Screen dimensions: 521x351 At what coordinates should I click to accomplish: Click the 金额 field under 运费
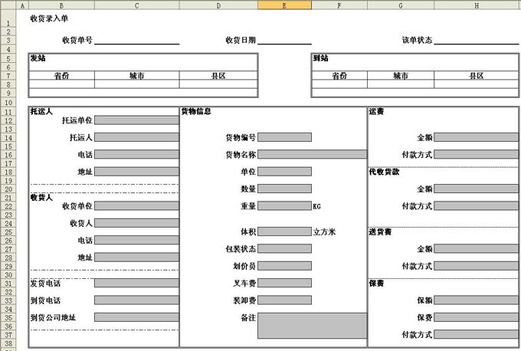476,138
